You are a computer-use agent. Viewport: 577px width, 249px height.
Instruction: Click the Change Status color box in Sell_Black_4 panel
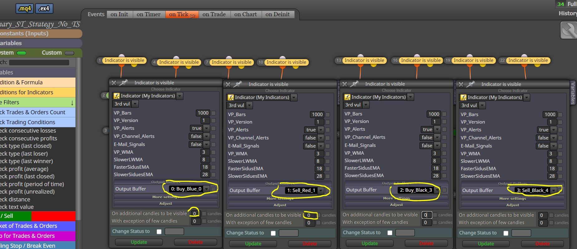521,233
